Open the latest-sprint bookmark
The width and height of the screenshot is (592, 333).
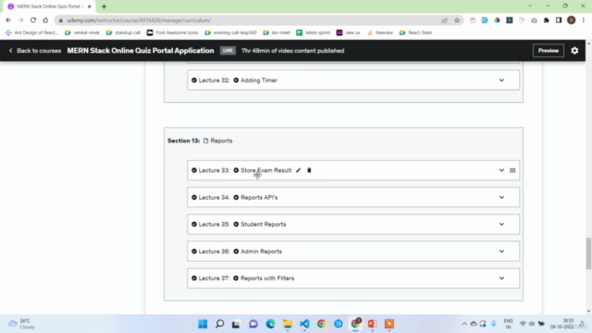click(314, 33)
